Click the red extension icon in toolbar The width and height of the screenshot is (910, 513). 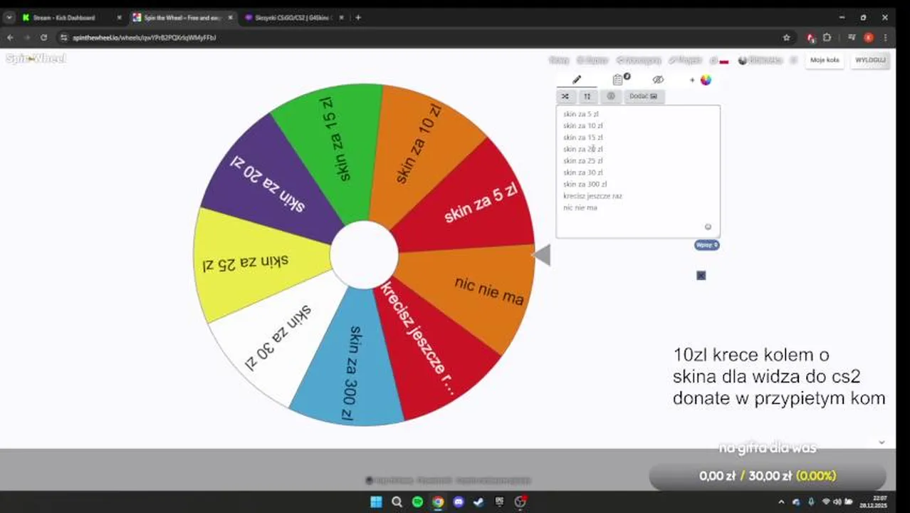(811, 37)
